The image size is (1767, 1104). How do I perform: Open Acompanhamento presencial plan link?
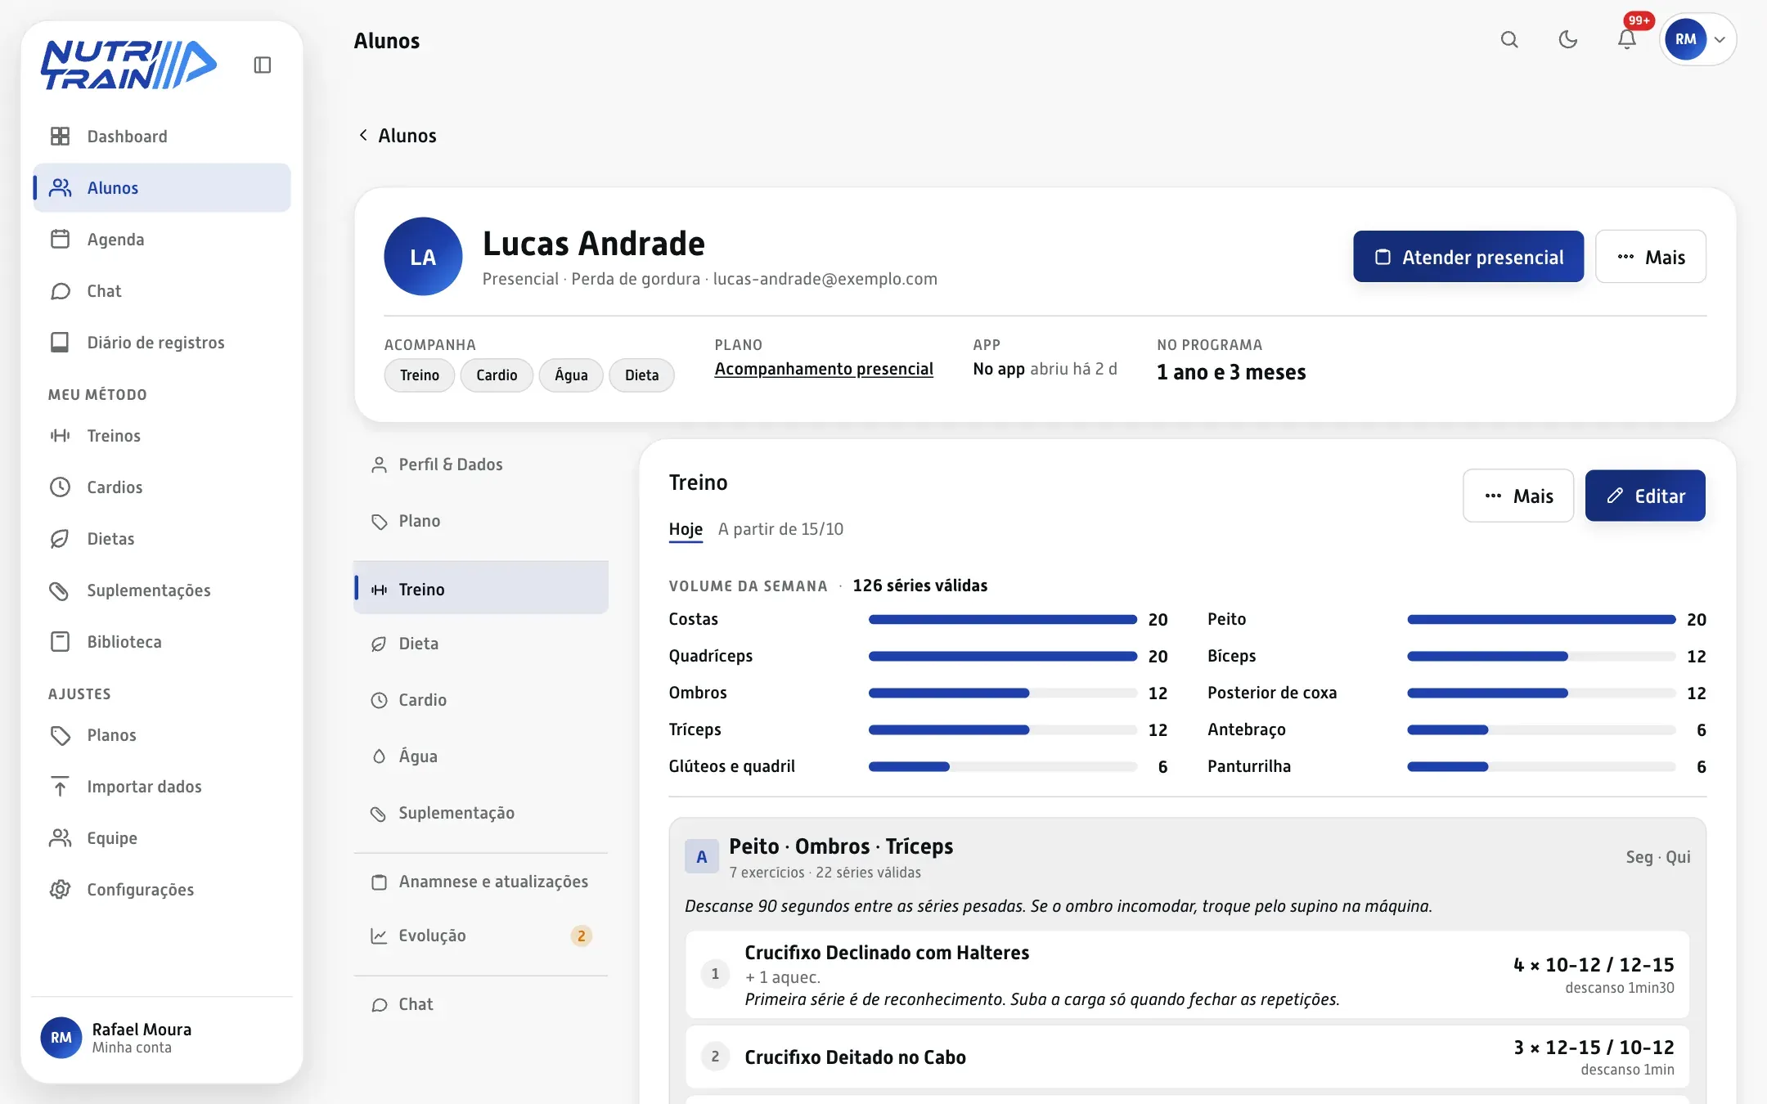click(x=824, y=369)
